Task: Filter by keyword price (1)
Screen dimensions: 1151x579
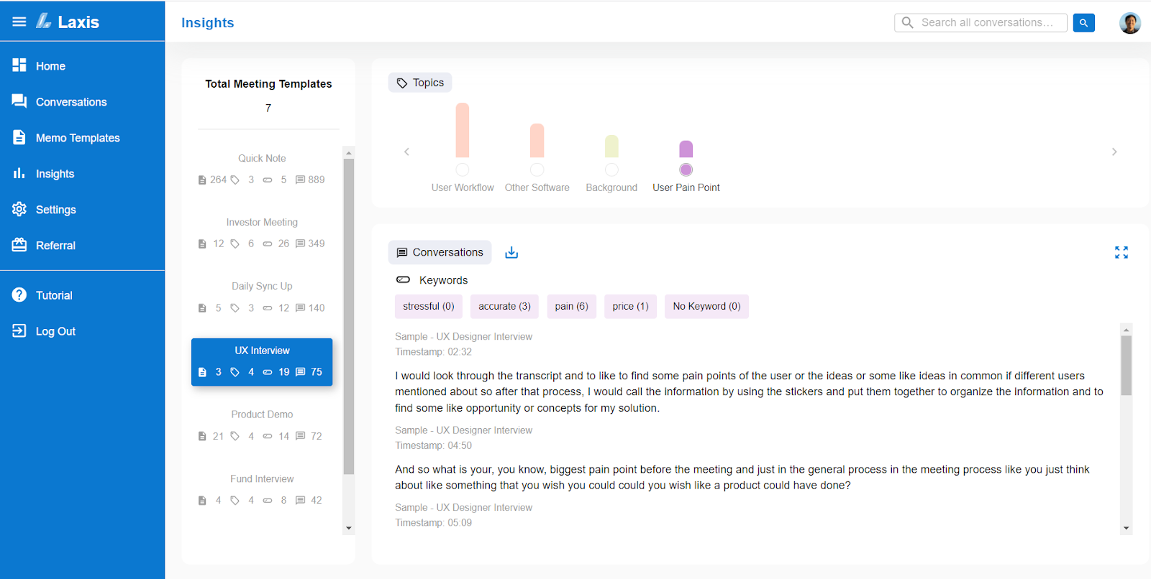Action: point(631,306)
